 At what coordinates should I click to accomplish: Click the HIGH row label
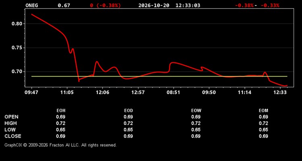pyautogui.click(x=11, y=123)
